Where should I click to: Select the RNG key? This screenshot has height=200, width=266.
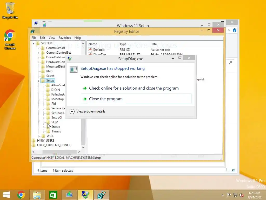[x=49, y=71]
